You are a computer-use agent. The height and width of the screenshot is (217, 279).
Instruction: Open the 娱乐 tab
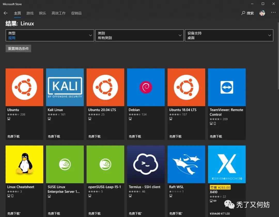click(x=43, y=13)
